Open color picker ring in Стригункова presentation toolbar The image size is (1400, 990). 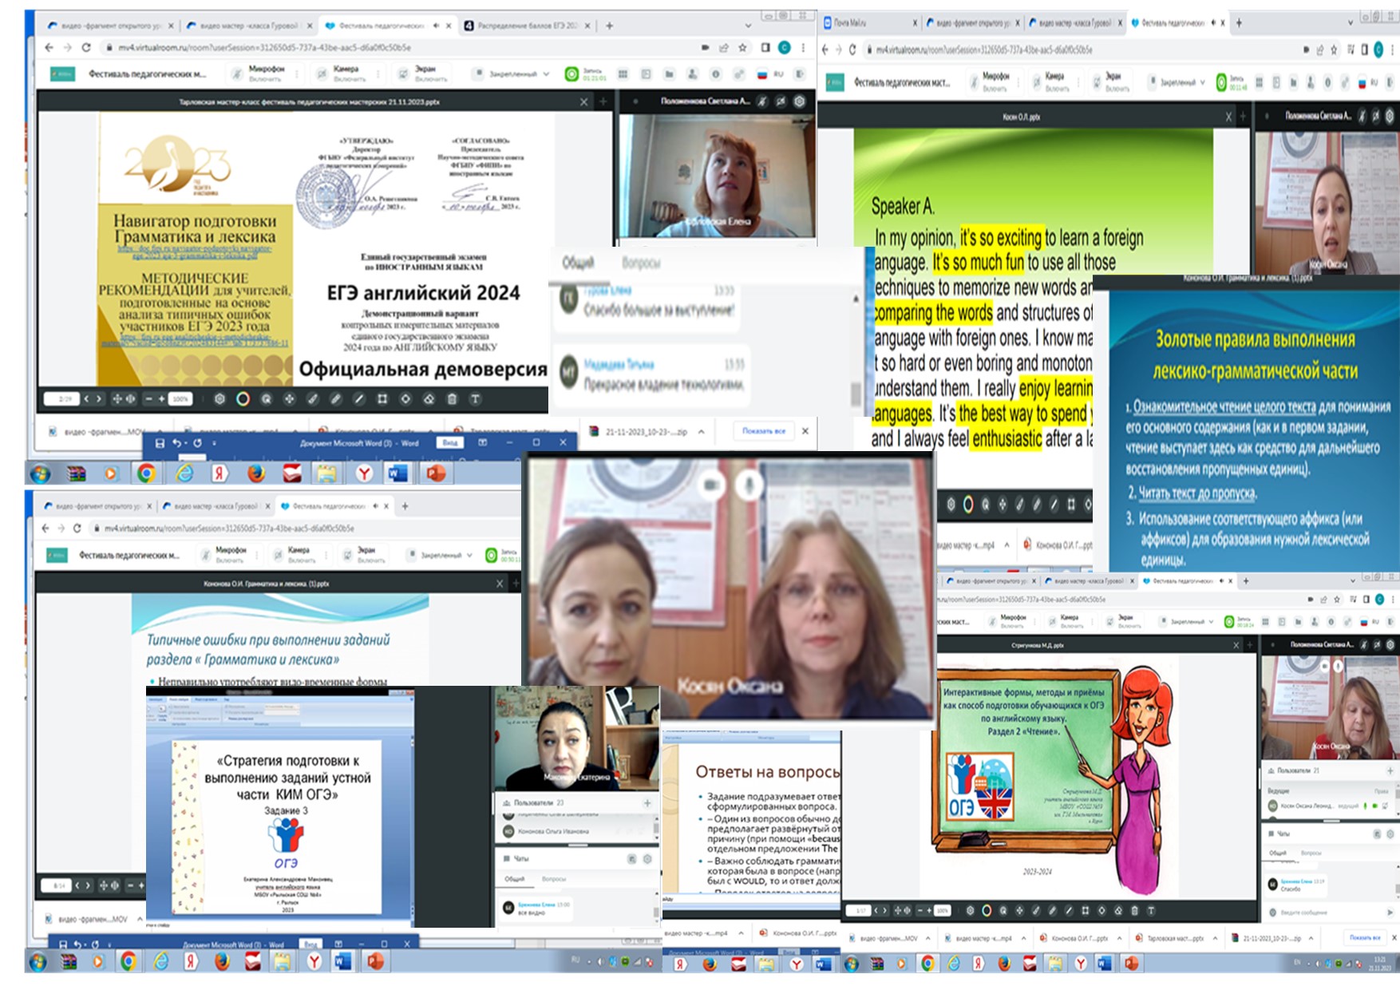987,910
